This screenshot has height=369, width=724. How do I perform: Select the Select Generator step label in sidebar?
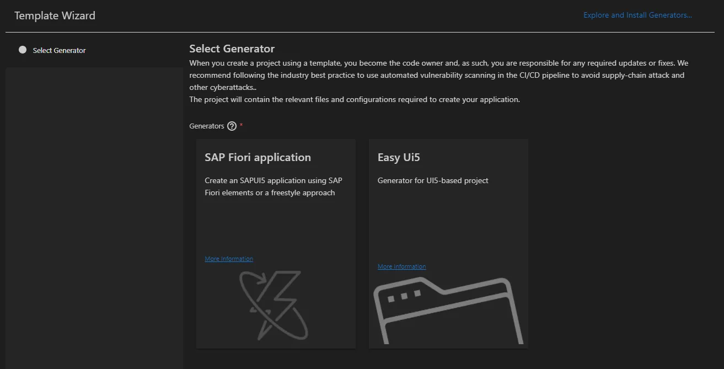[x=59, y=50]
